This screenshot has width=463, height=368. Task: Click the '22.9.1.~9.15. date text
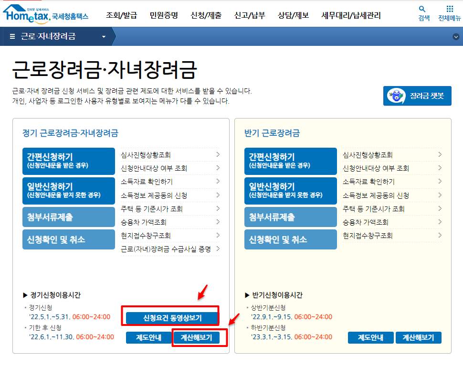[272, 317]
